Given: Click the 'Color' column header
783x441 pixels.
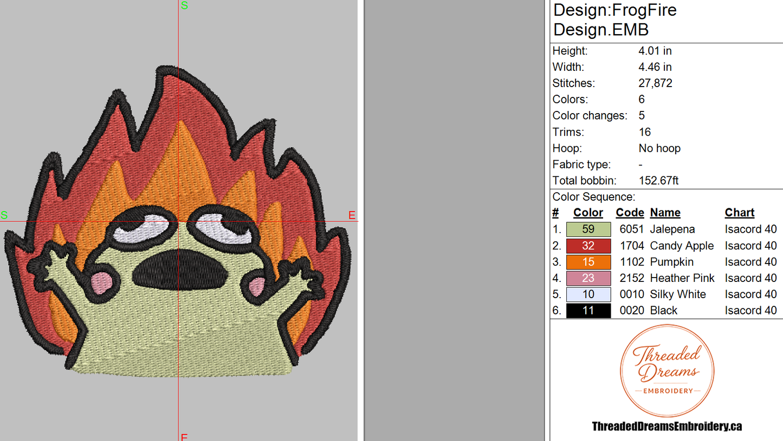Looking at the screenshot, I should [588, 213].
